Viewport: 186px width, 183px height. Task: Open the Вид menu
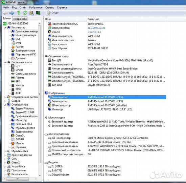(x=14, y=7)
